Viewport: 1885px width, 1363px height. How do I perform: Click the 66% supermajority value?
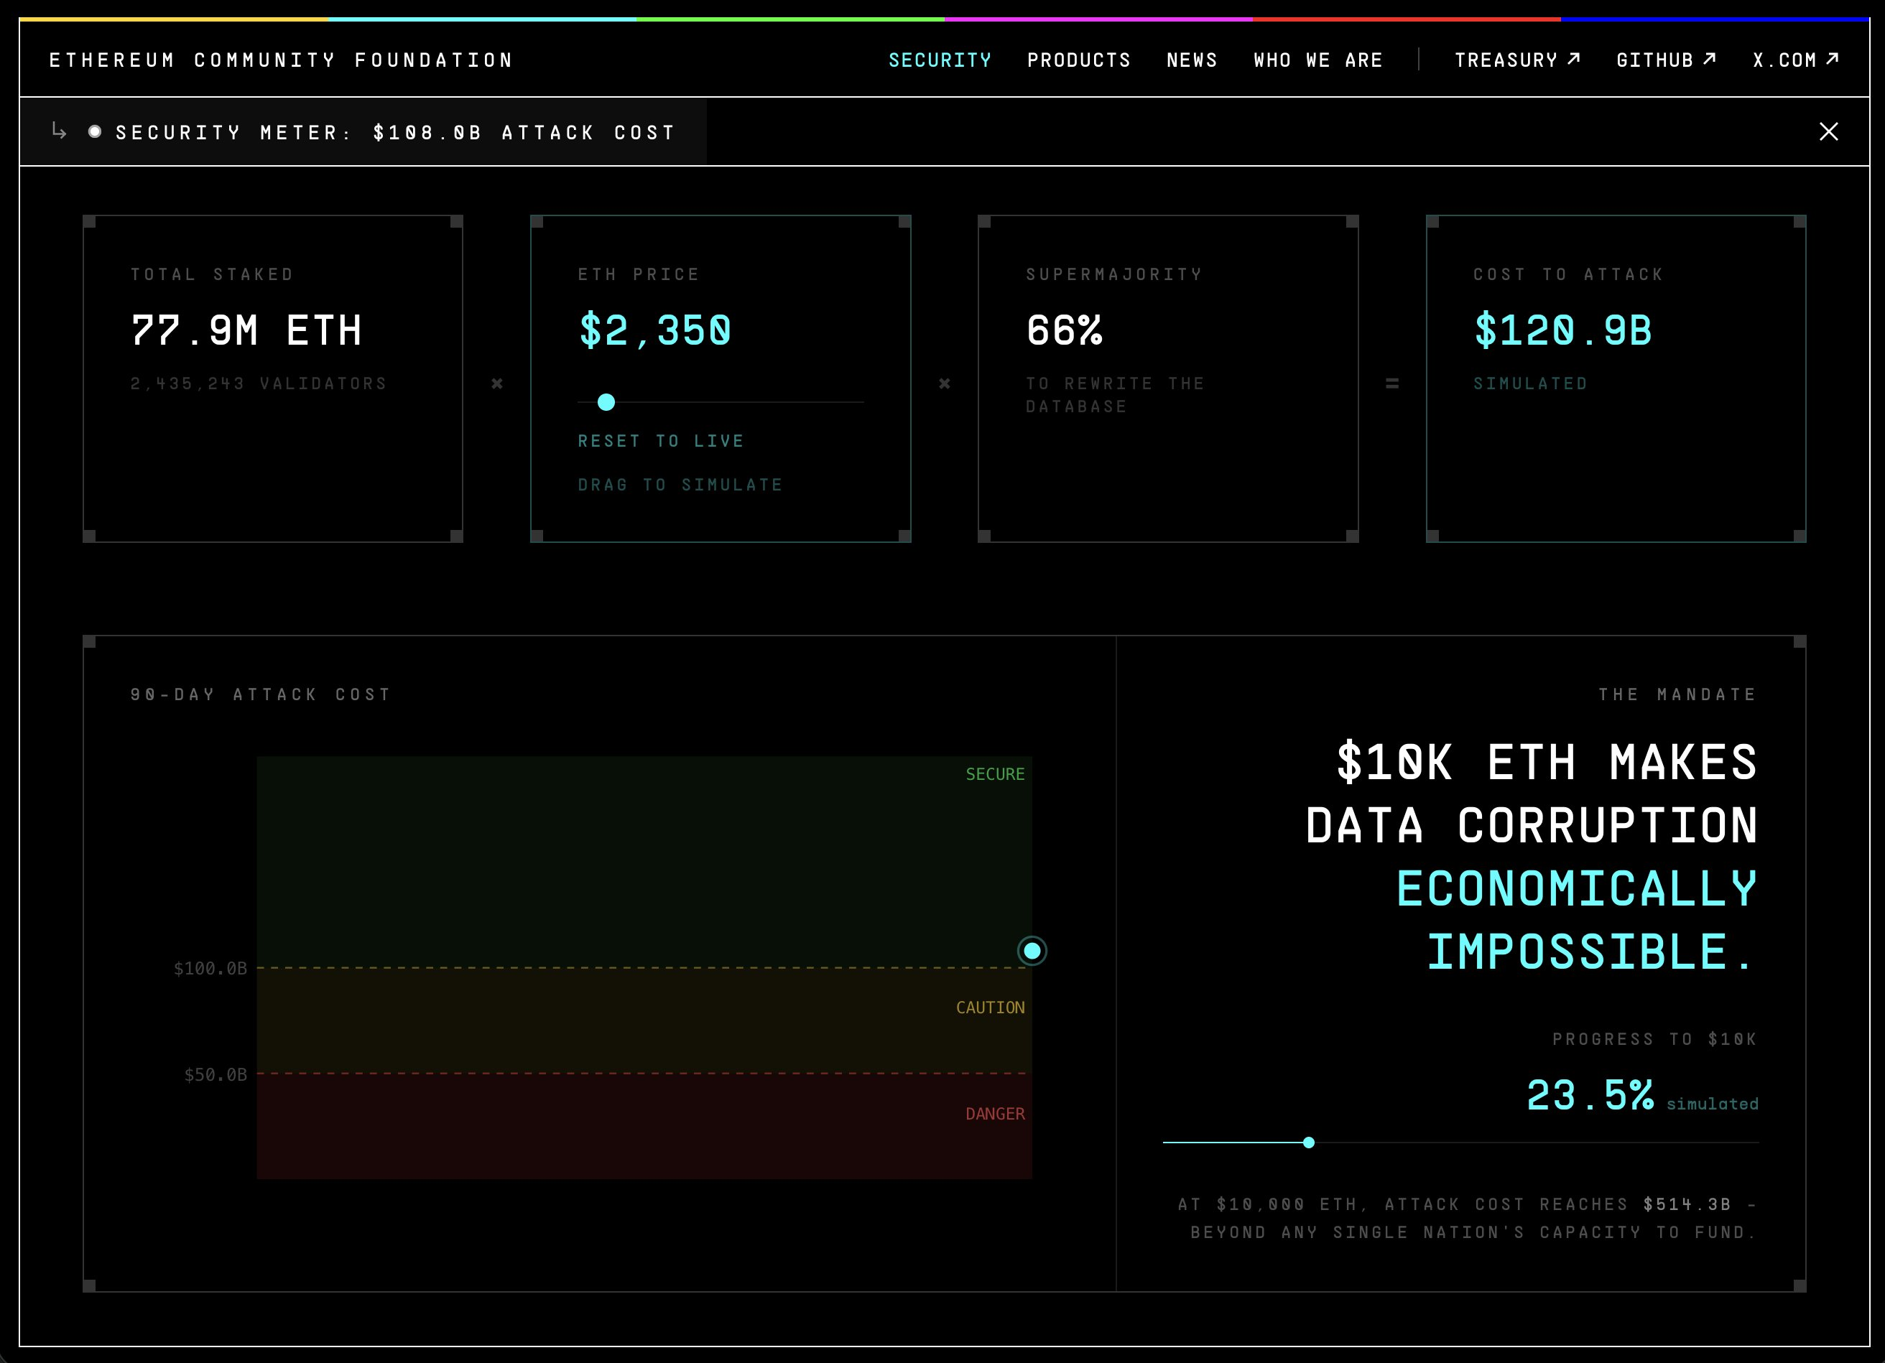pos(1065,330)
